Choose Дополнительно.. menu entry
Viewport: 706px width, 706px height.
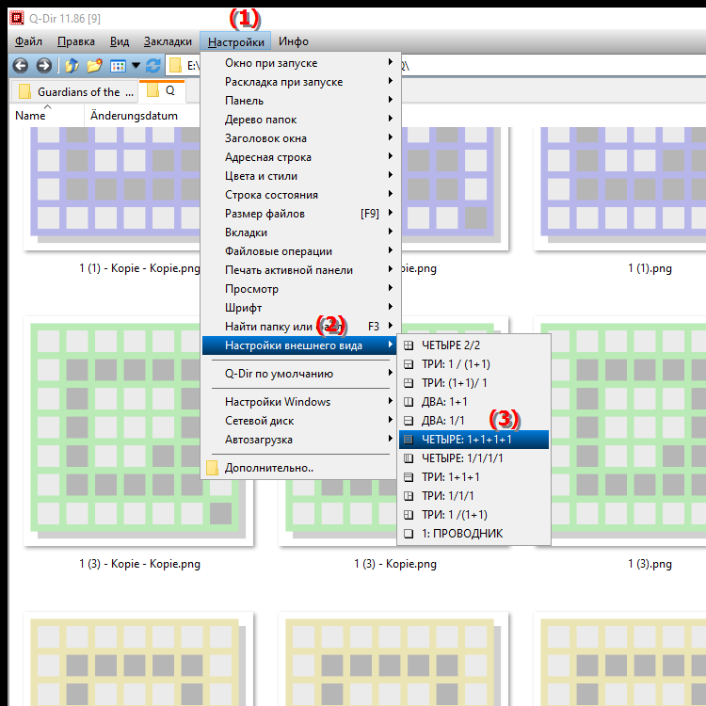(x=268, y=468)
